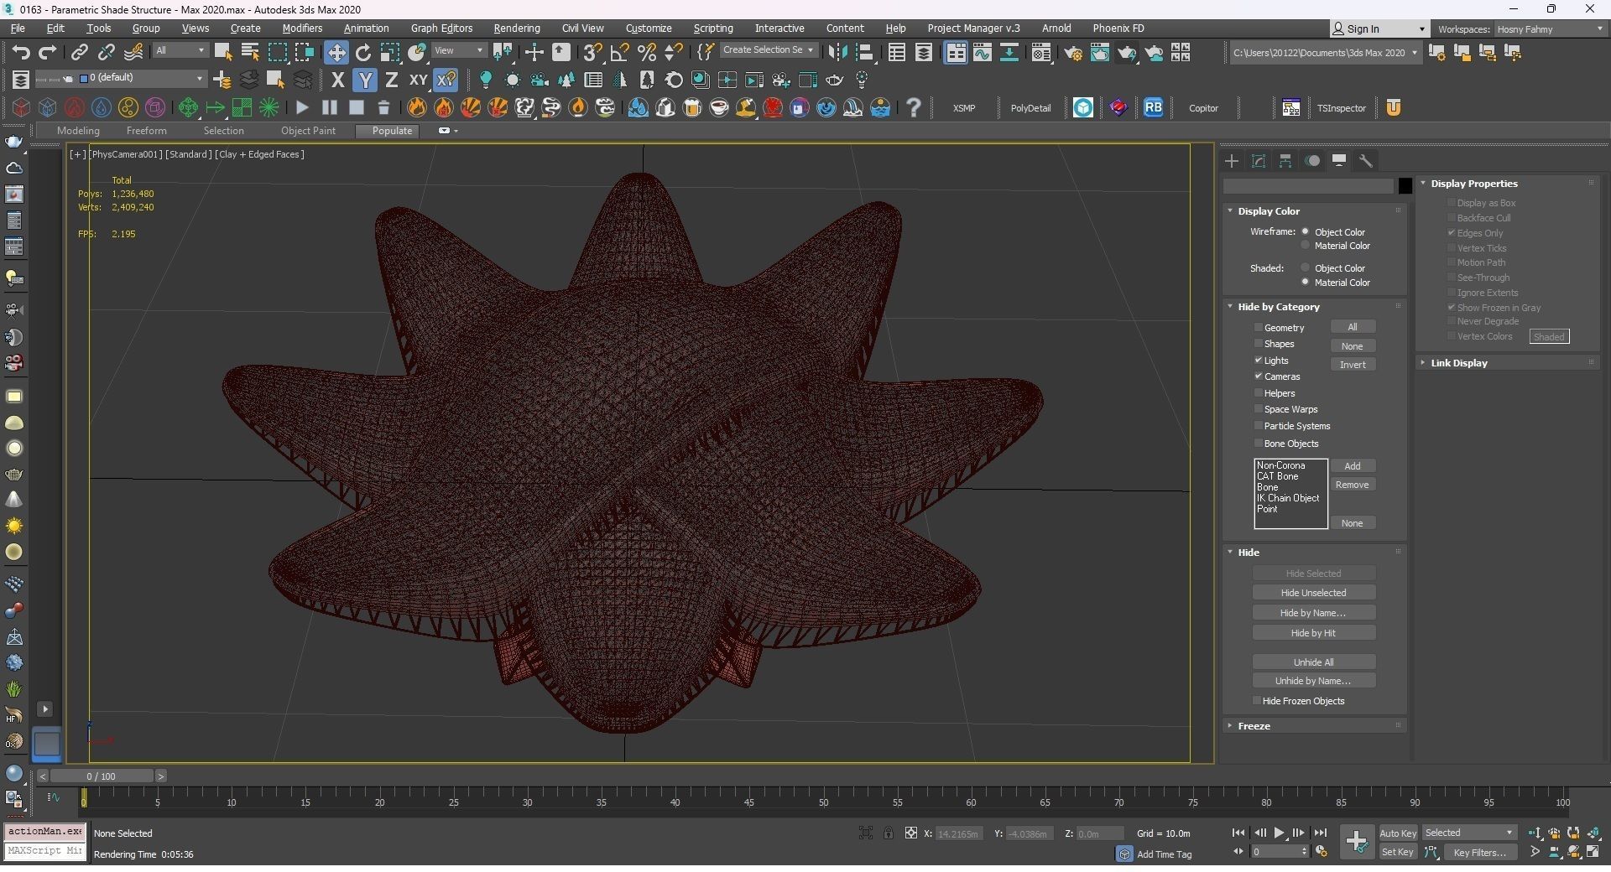
Task: Toggle the Auto Key button
Action: click(x=1398, y=833)
